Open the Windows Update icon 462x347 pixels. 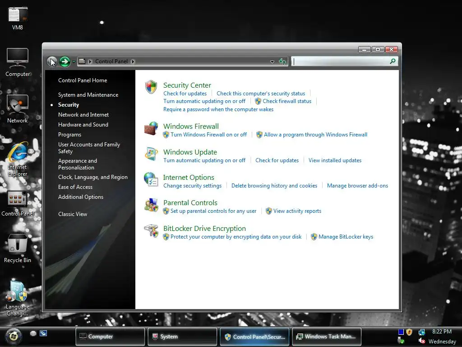coord(151,154)
